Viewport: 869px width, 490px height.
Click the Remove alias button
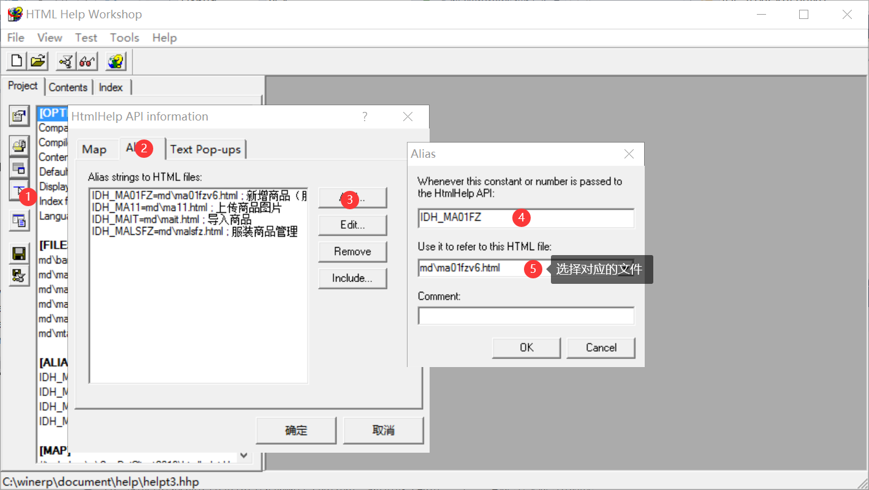352,251
